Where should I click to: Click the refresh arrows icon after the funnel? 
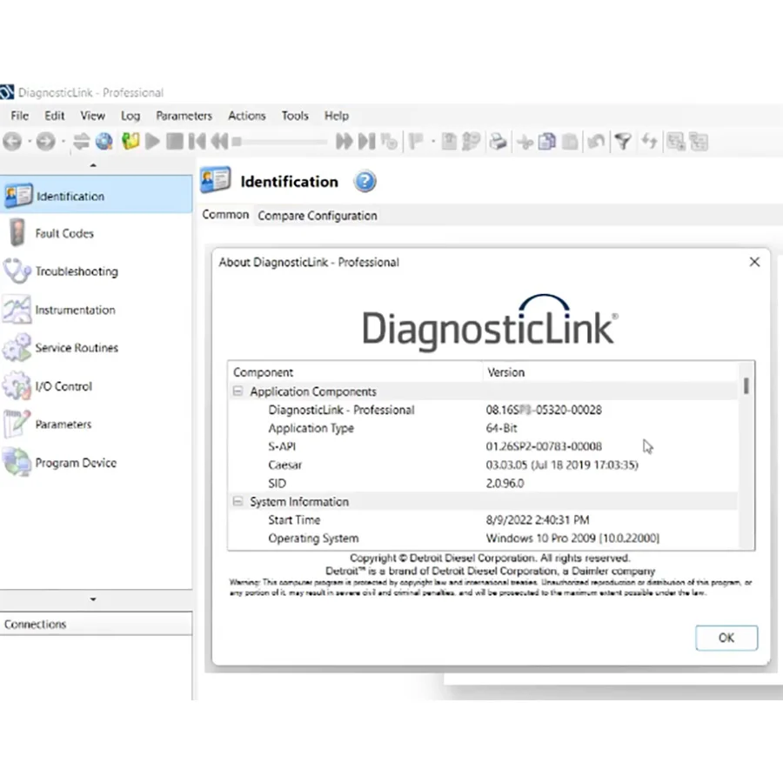[x=649, y=142]
